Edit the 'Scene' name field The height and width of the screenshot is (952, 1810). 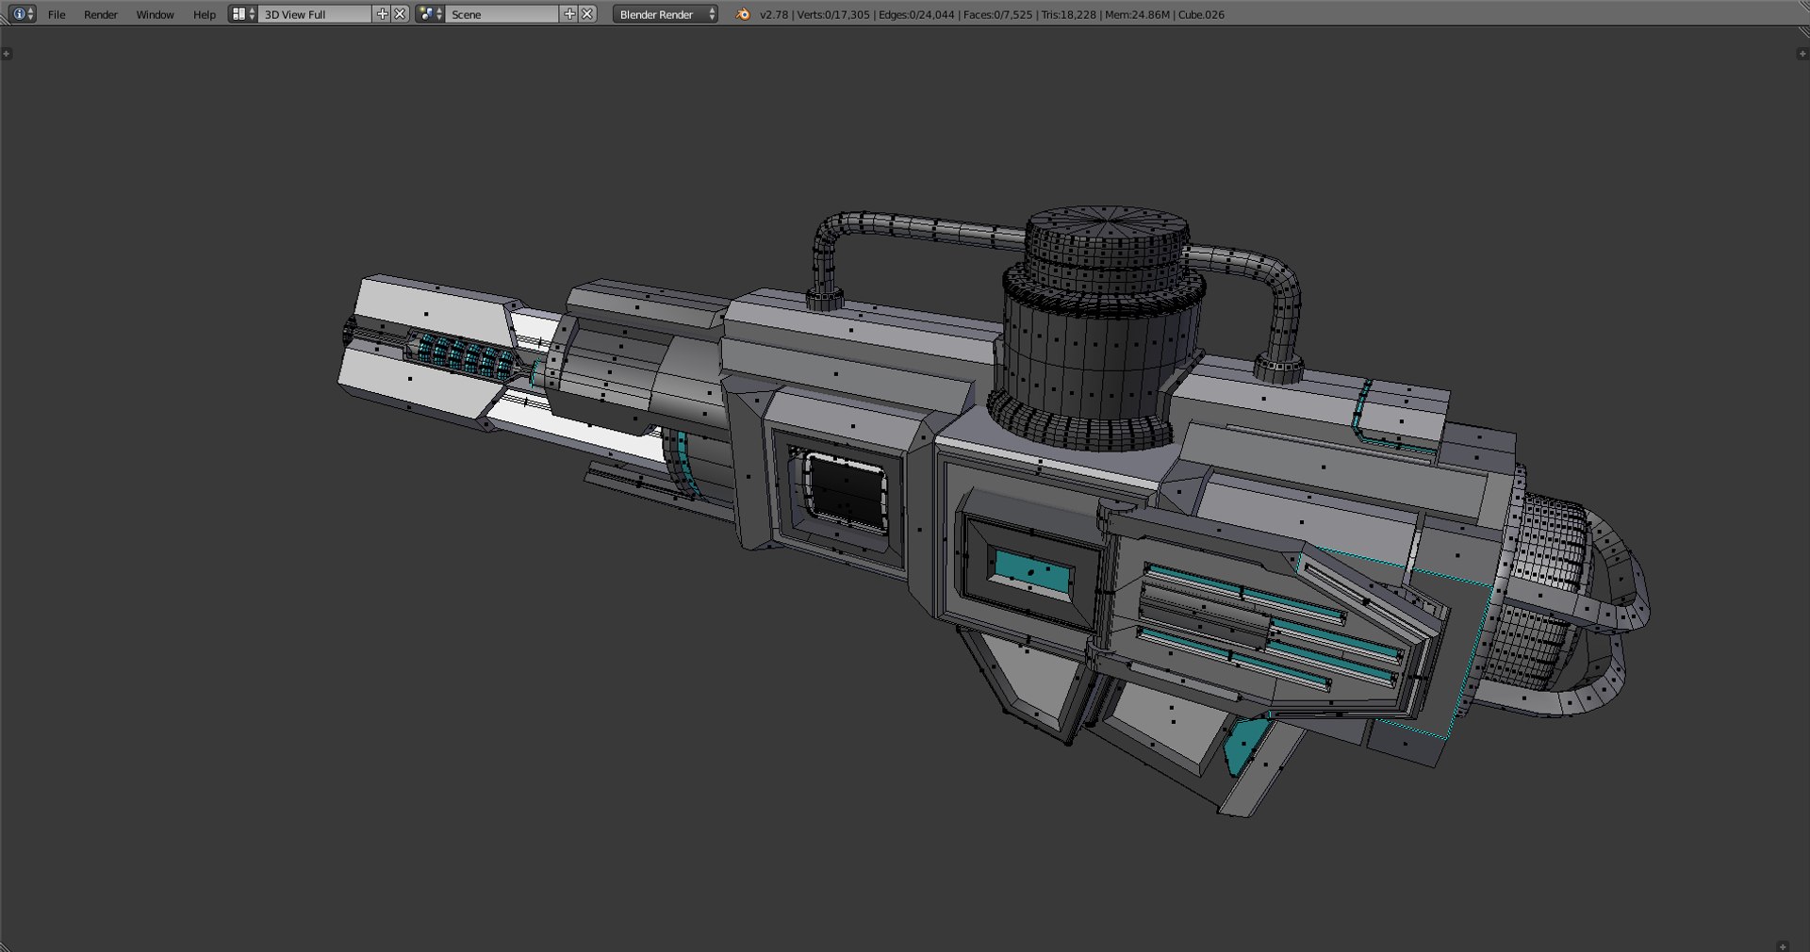coord(502,14)
